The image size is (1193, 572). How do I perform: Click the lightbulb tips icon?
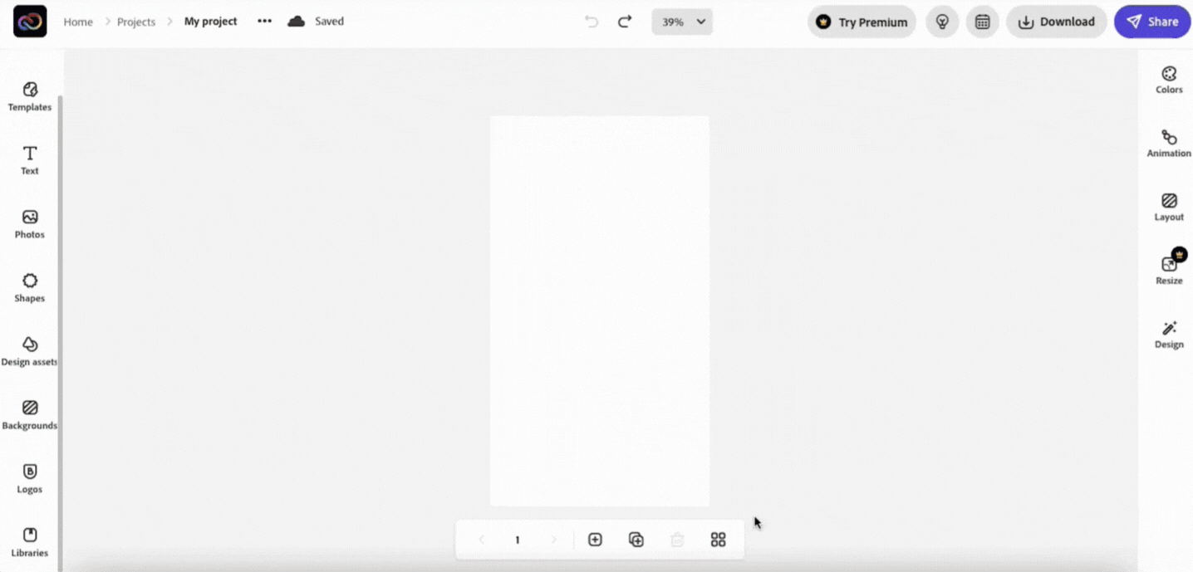tap(942, 22)
